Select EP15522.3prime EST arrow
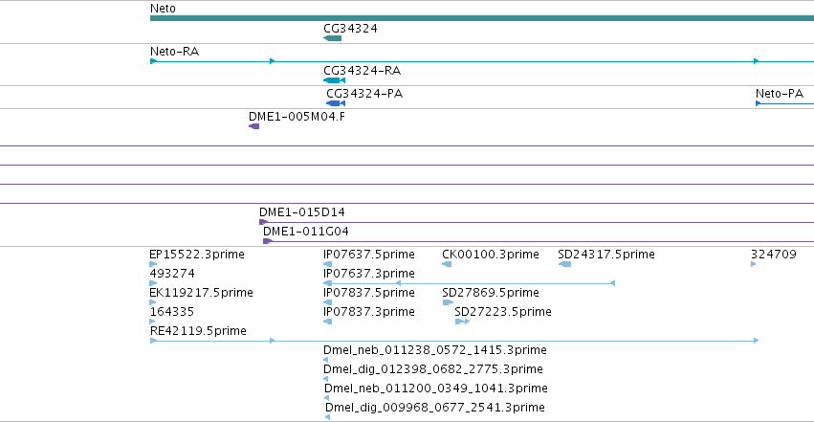The height and width of the screenshot is (422, 814). click(153, 264)
